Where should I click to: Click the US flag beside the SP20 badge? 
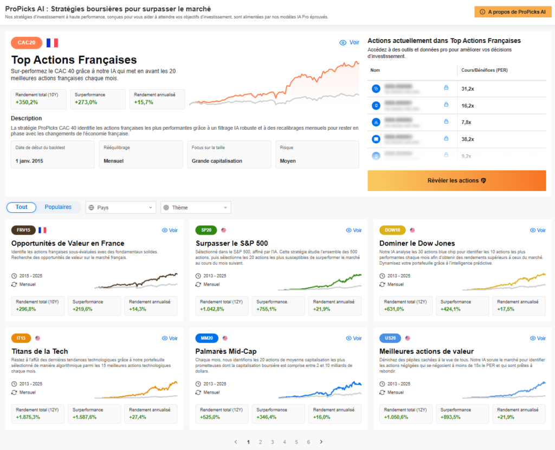pos(223,230)
